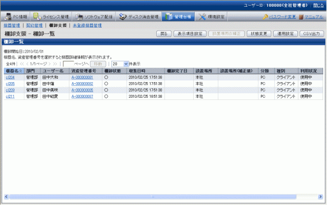The height and width of the screenshot is (205, 327).
Task: Click the manual book icon
Action: 301,17
